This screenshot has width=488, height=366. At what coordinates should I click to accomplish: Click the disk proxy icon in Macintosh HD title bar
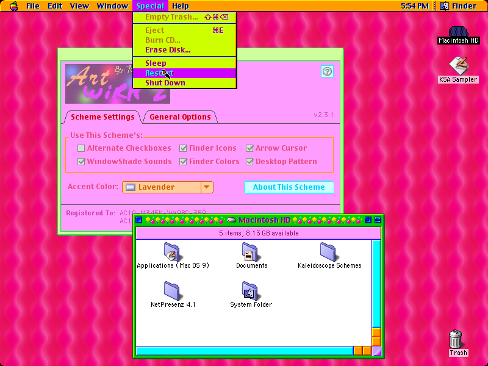231,220
